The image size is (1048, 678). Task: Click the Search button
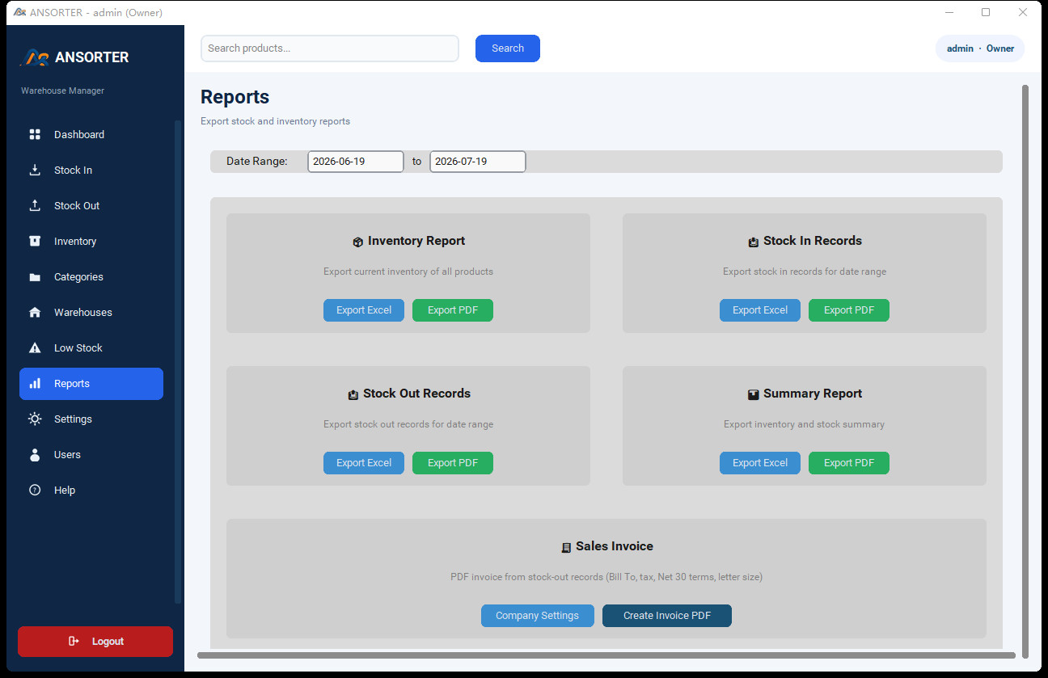point(508,48)
